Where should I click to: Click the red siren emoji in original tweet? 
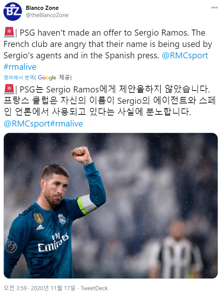point(9,32)
